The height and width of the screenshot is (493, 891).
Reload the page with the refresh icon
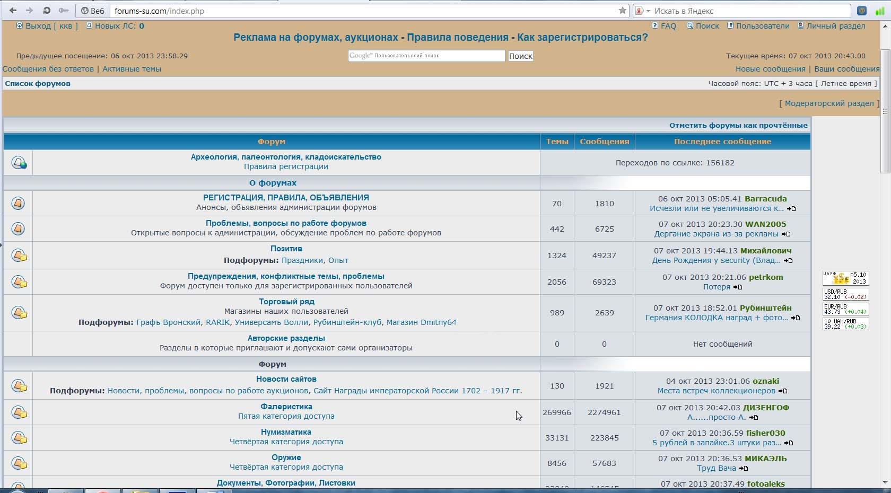click(x=47, y=11)
